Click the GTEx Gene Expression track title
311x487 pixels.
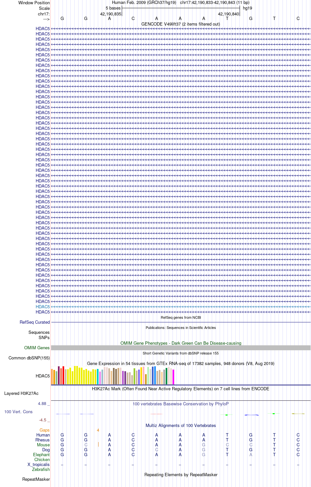181,364
